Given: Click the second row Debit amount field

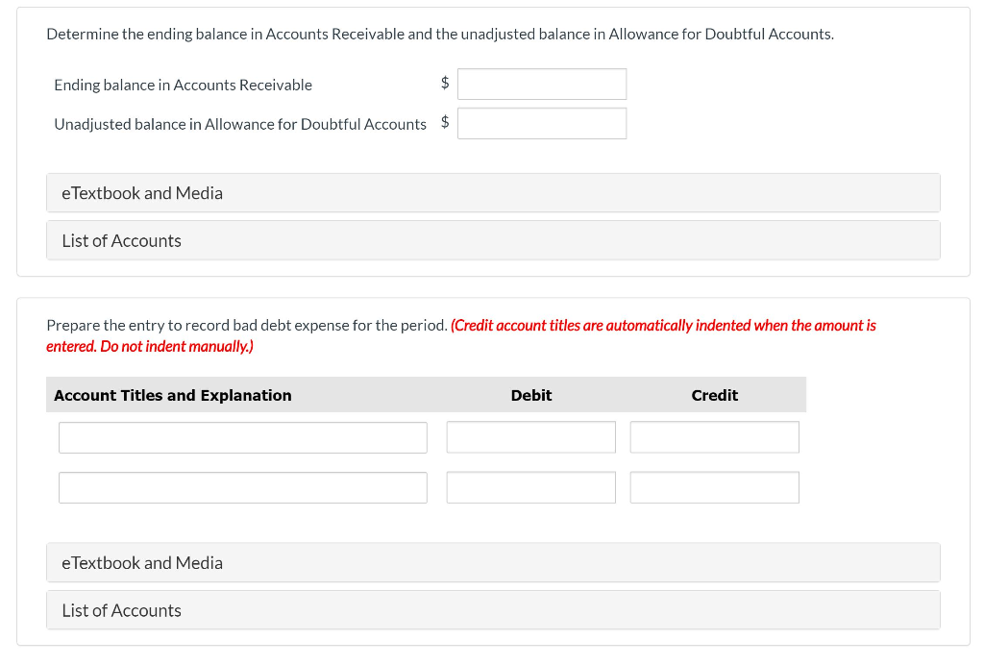Looking at the screenshot, I should point(530,487).
